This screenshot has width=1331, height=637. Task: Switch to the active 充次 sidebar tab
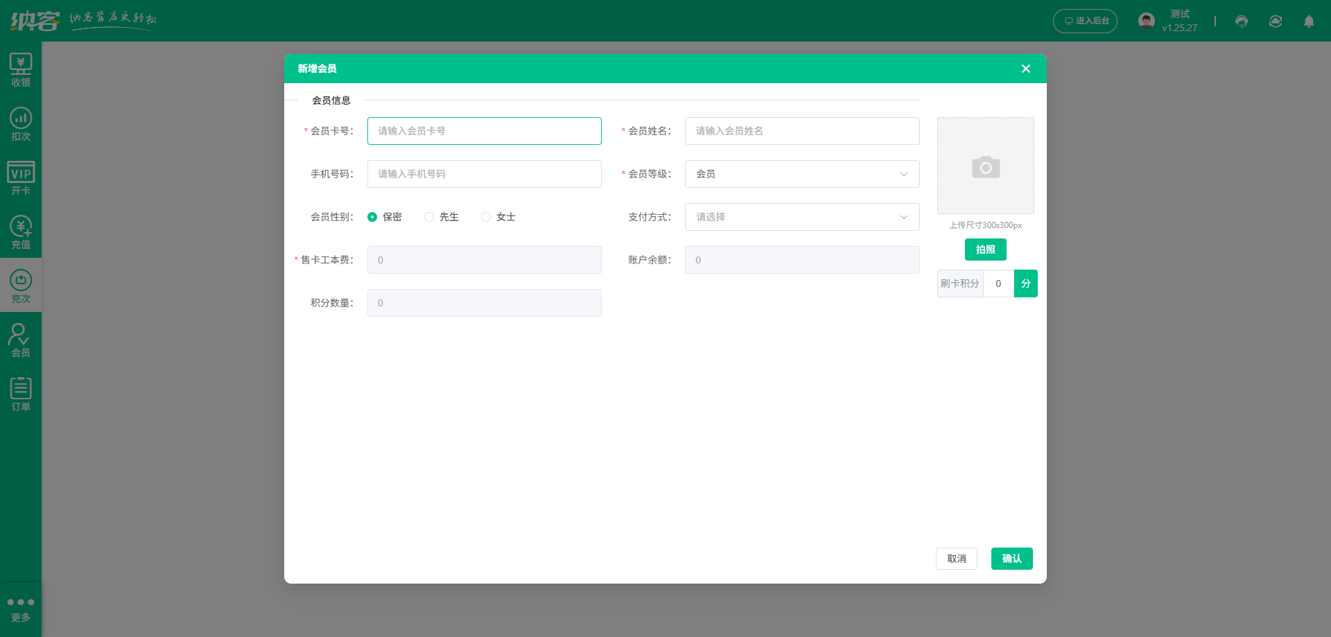(21, 285)
